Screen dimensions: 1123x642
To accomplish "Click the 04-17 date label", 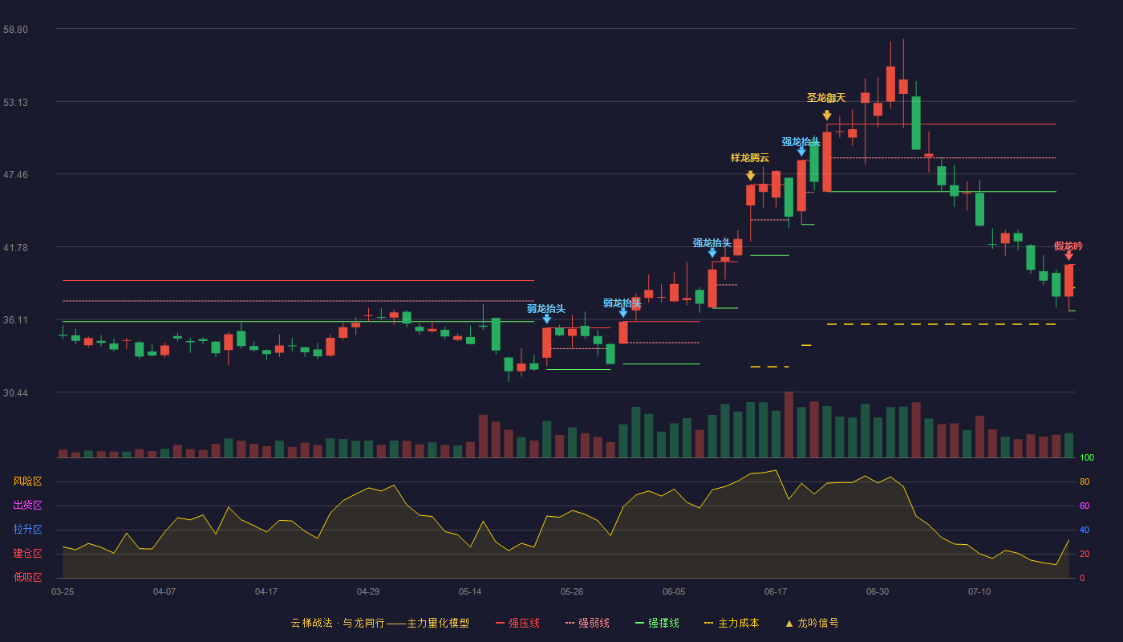I will [266, 591].
